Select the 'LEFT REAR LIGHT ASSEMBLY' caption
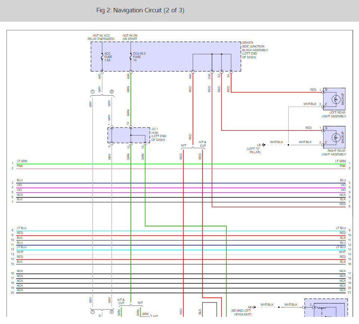This screenshot has width=359, height=324. coord(334,114)
